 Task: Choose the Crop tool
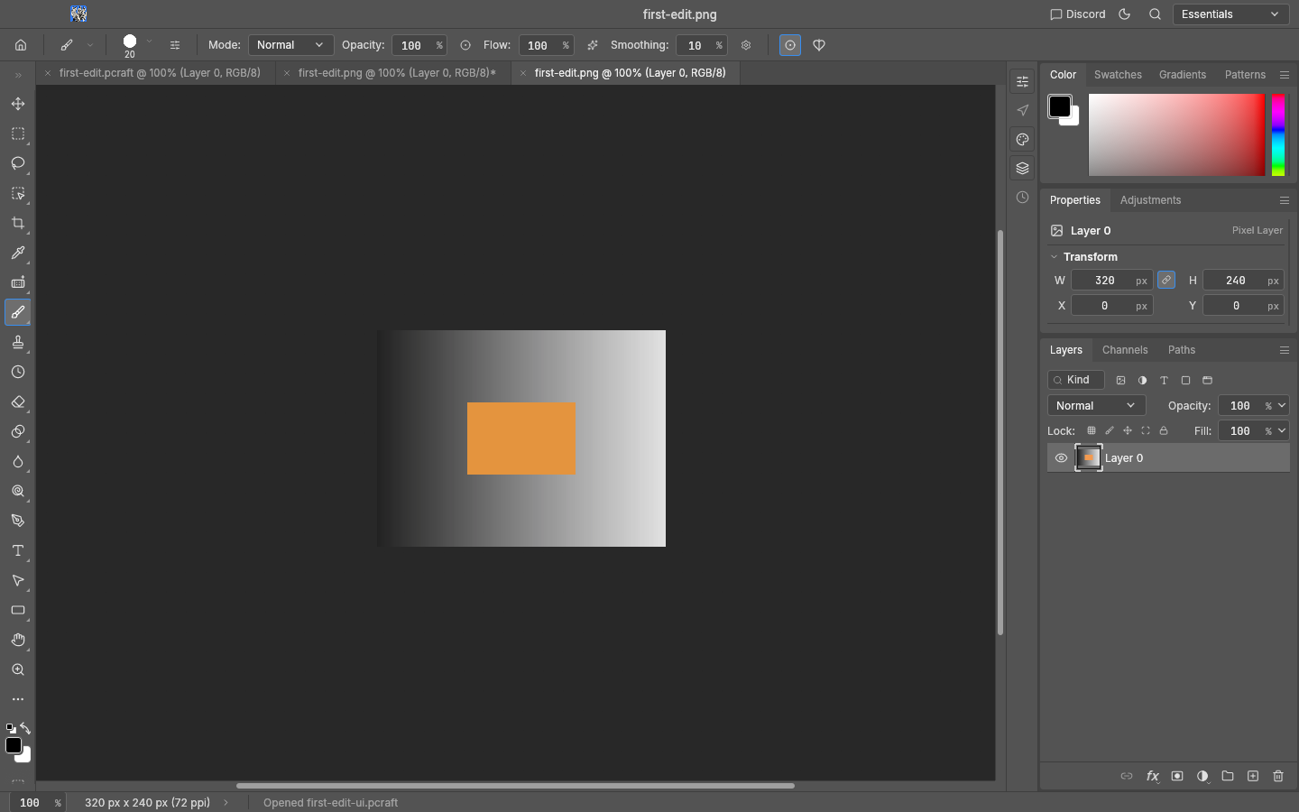click(18, 223)
